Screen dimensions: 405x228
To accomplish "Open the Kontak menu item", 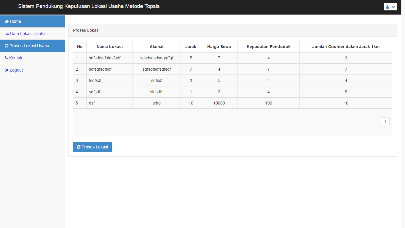I will pyautogui.click(x=33, y=58).
